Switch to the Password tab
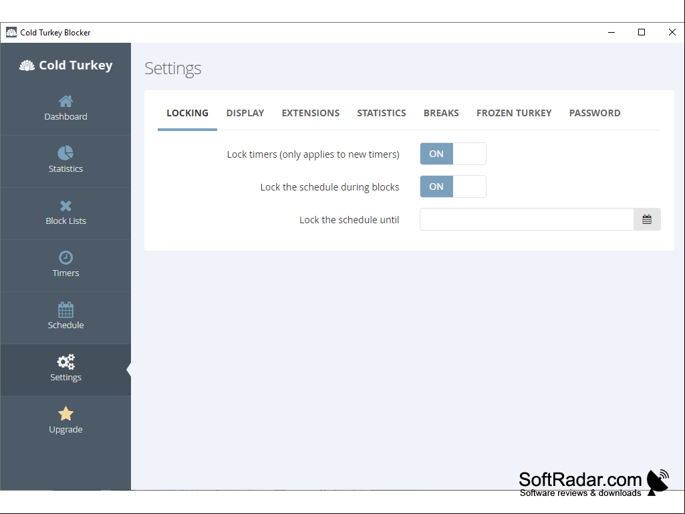The image size is (685, 514). [x=595, y=113]
